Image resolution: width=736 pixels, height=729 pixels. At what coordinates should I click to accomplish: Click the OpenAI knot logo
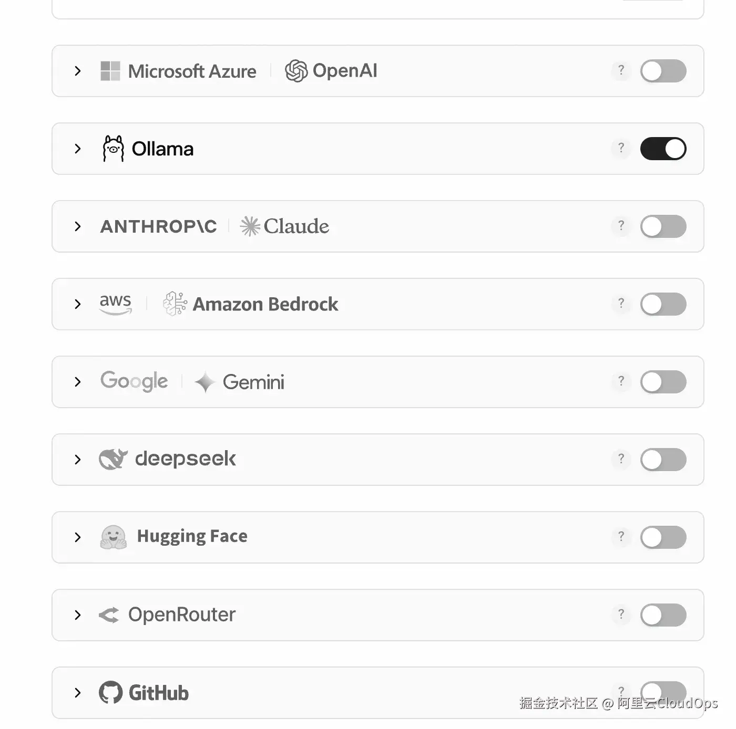[296, 71]
